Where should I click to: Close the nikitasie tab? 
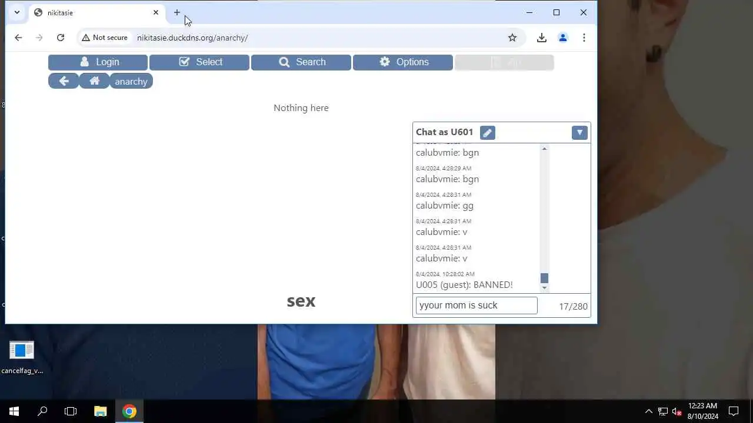click(156, 12)
